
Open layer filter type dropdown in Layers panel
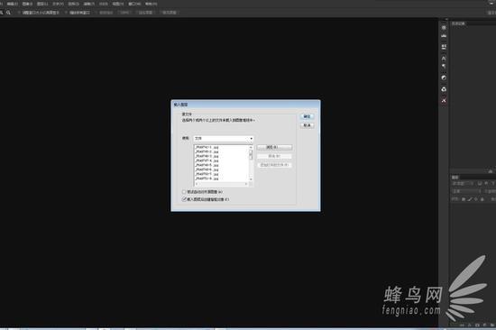coord(463,183)
